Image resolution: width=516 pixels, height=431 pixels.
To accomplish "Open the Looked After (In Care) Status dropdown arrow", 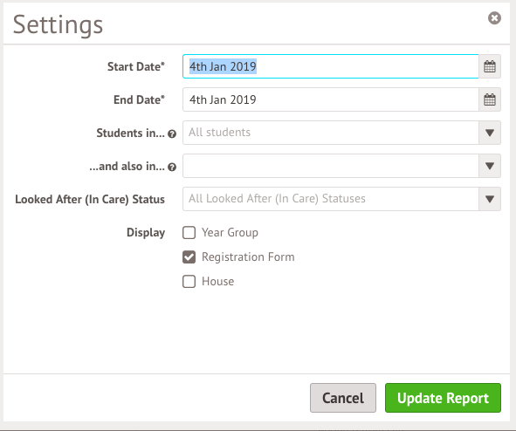I will pyautogui.click(x=490, y=199).
